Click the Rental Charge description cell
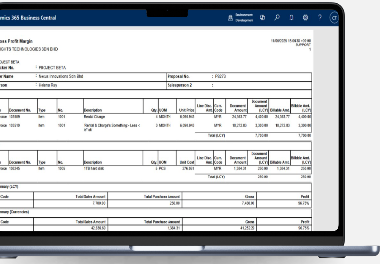380x264 pixels. [96, 117]
